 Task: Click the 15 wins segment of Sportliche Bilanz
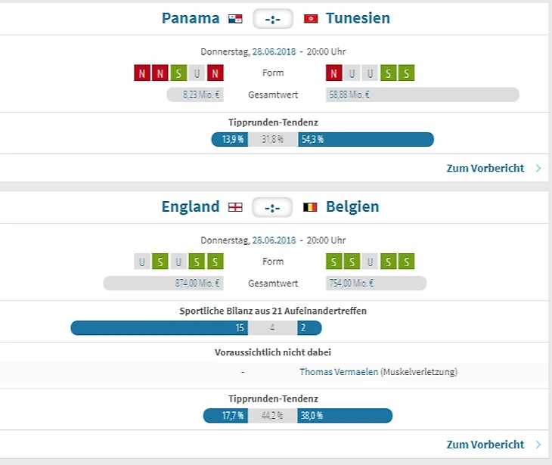click(160, 328)
